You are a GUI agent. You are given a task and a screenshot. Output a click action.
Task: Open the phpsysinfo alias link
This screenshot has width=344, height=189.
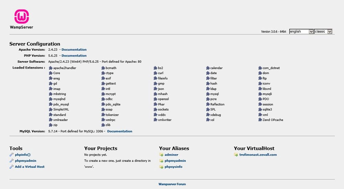click(173, 167)
